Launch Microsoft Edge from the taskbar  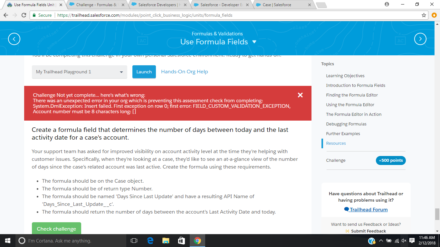[x=150, y=241]
